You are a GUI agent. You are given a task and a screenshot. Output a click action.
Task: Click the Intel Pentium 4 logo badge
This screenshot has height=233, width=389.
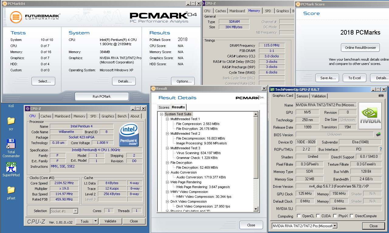[129, 134]
